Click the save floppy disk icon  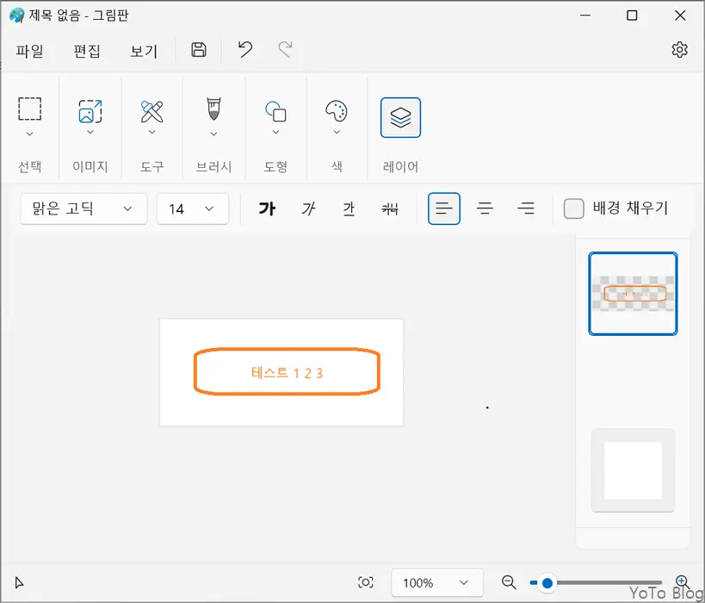pos(199,50)
